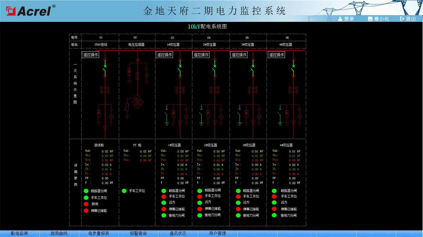
Task: Click the user icon beside 登录
Action: click(x=340, y=19)
